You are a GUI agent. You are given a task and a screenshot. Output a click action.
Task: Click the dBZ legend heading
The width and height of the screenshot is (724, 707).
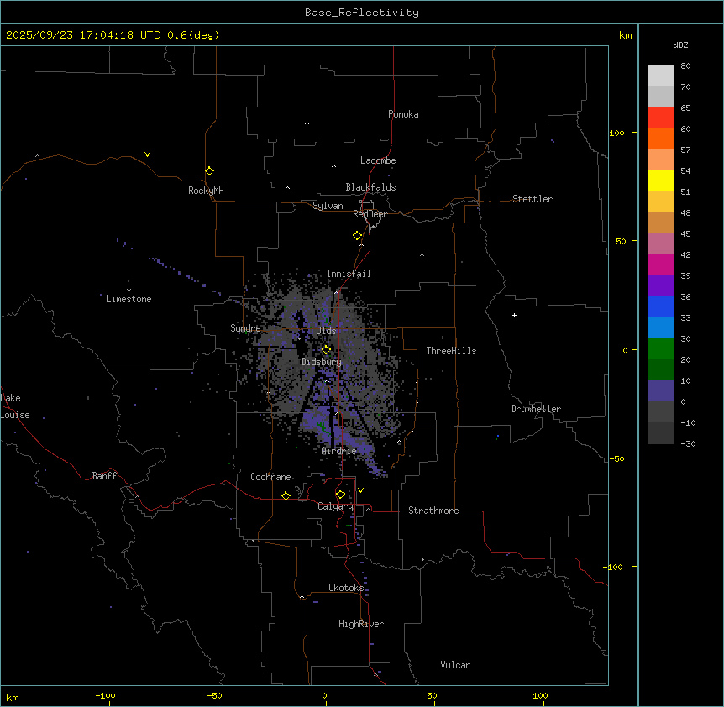pos(681,45)
